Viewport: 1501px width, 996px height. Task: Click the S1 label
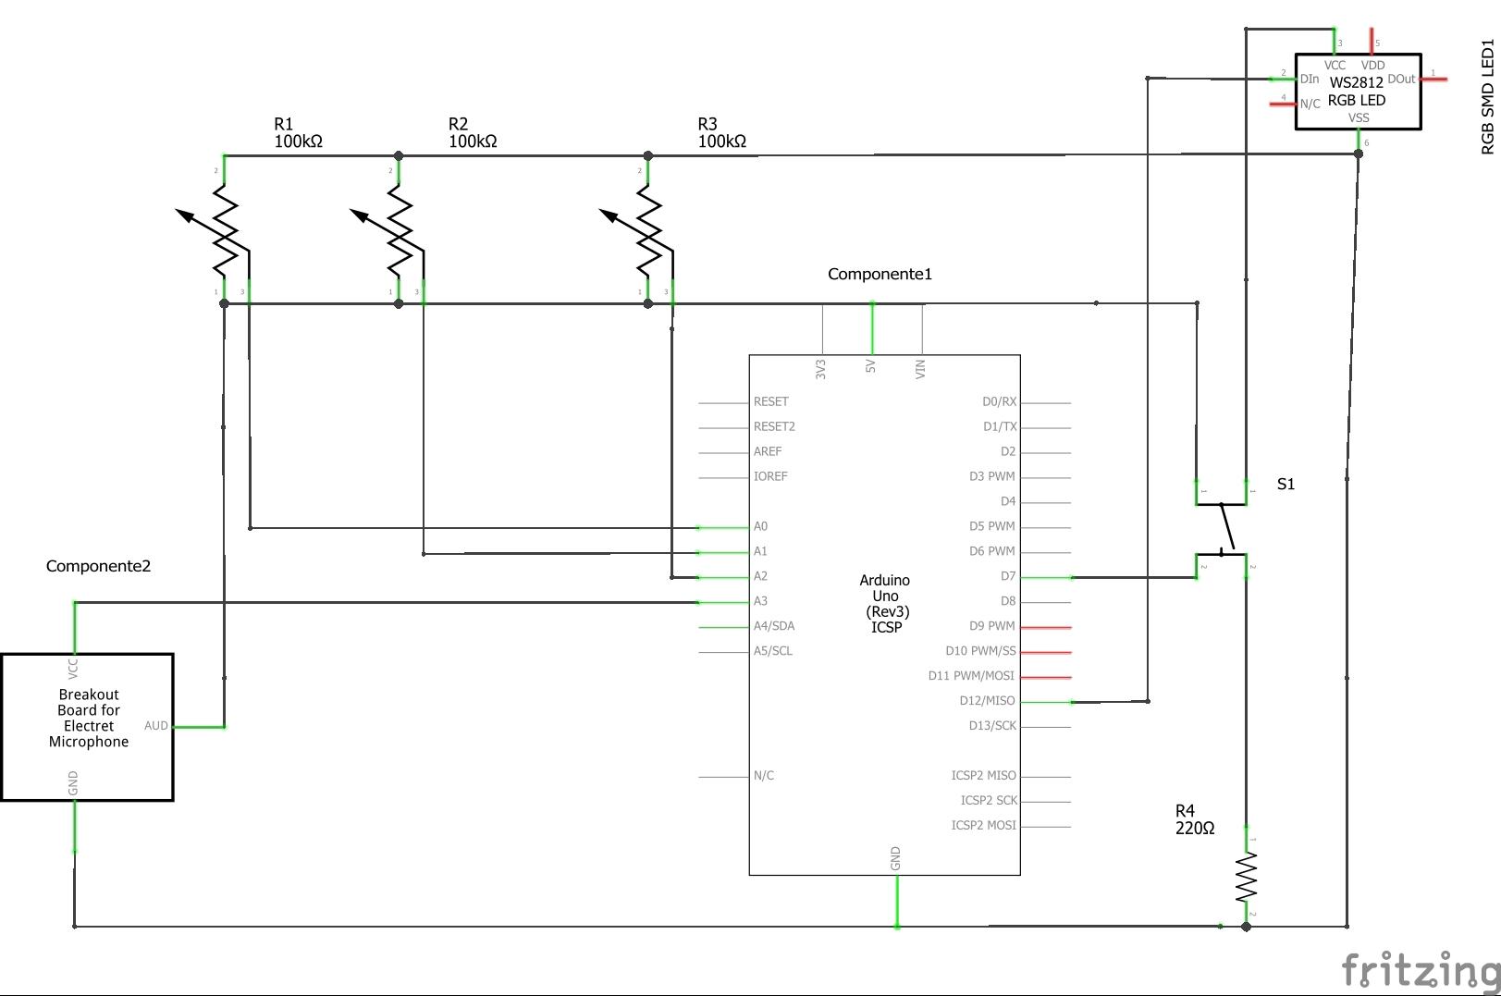(x=1286, y=484)
